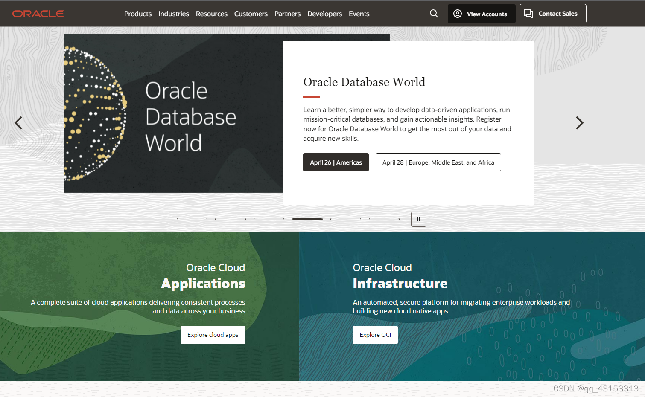Select the first carousel slide indicator
The width and height of the screenshot is (645, 397).
[192, 219]
